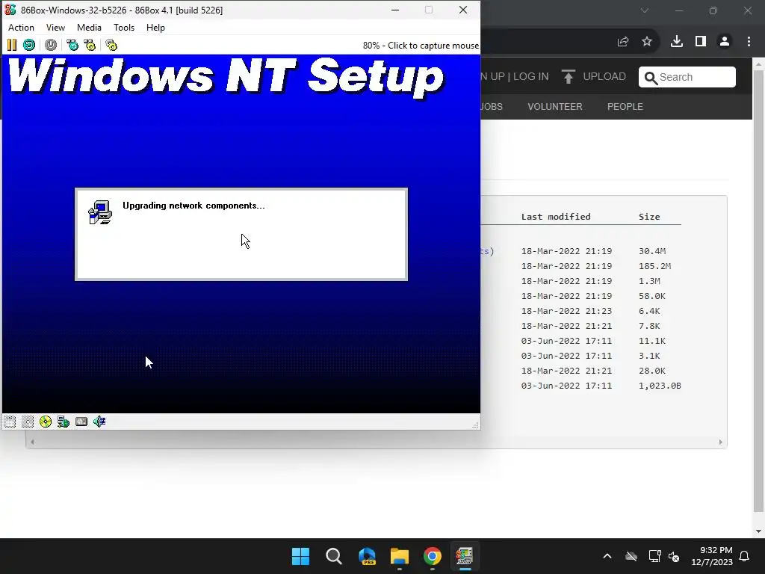Click the Chrome tab search chevron

click(x=645, y=10)
